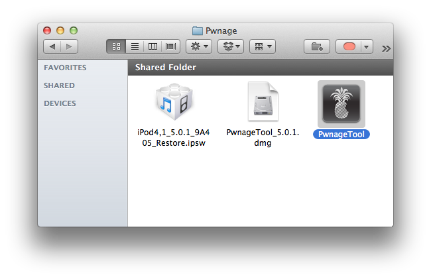Viewport: 431px width, 279px height.
Task: Click the DEVICES sidebar heading
Action: pos(60,103)
